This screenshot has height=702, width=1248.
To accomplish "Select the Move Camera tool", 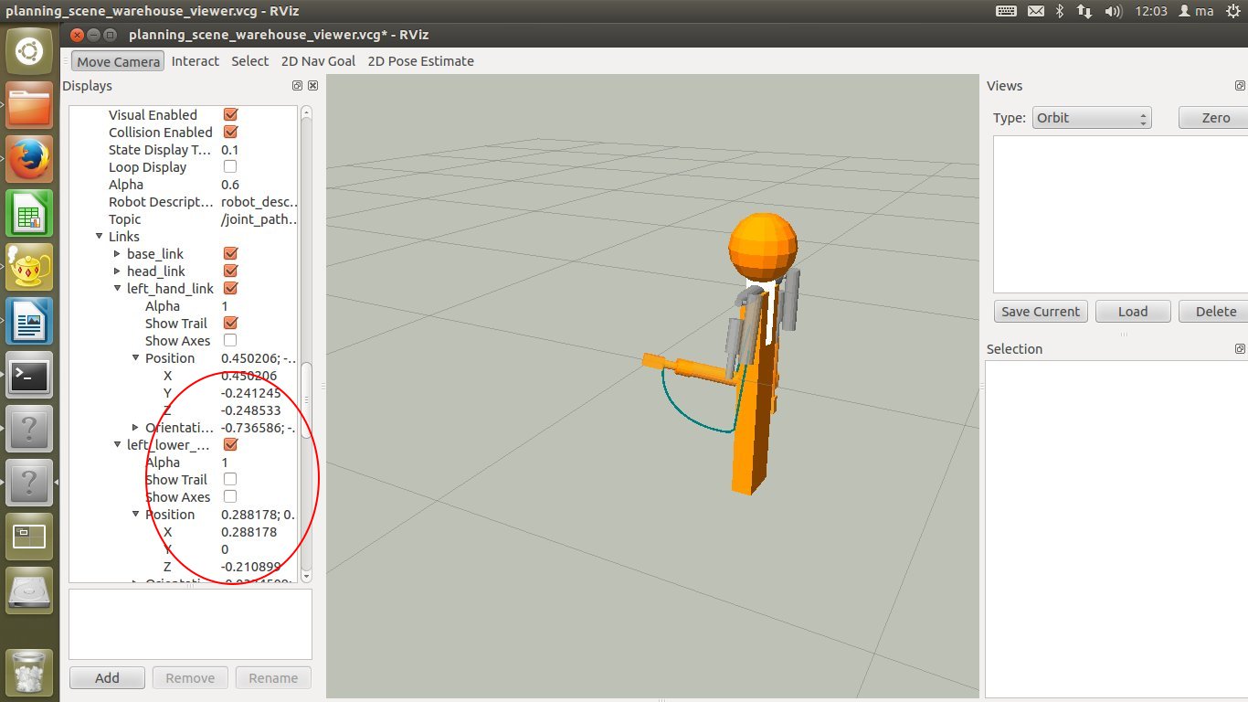I will (118, 61).
